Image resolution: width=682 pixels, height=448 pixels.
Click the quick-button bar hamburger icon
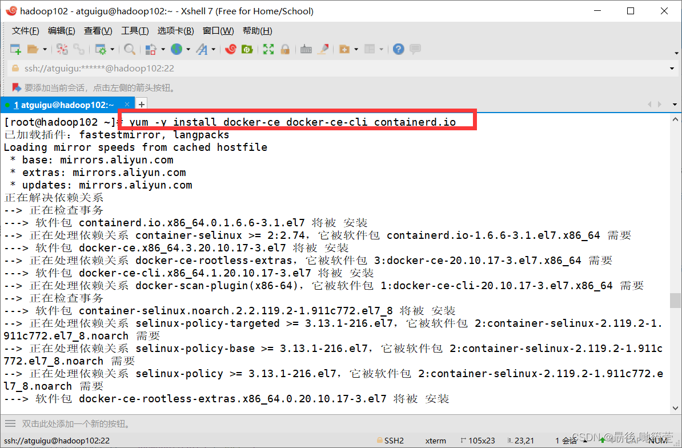10,423
